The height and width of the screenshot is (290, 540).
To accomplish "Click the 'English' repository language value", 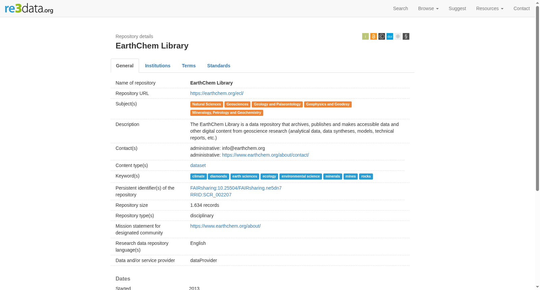I will (198, 243).
